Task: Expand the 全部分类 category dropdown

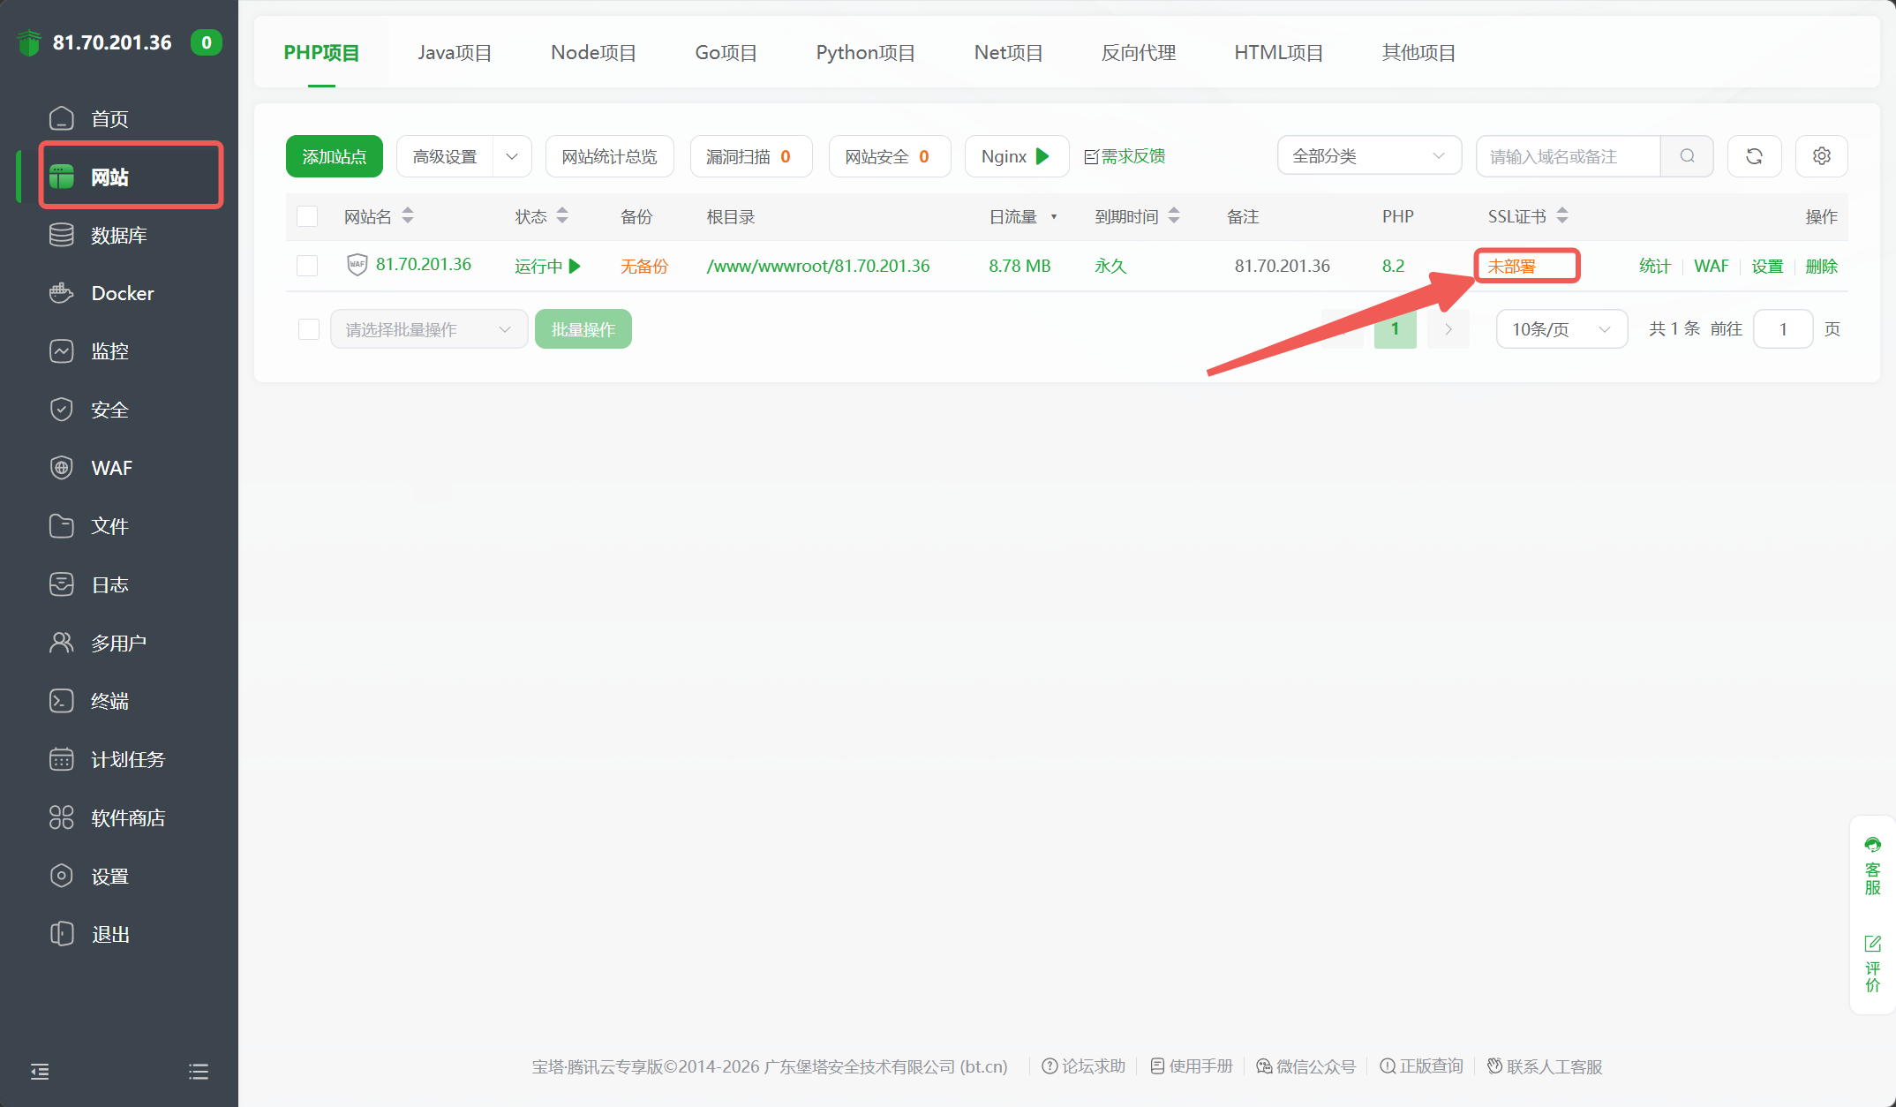Action: point(1368,156)
